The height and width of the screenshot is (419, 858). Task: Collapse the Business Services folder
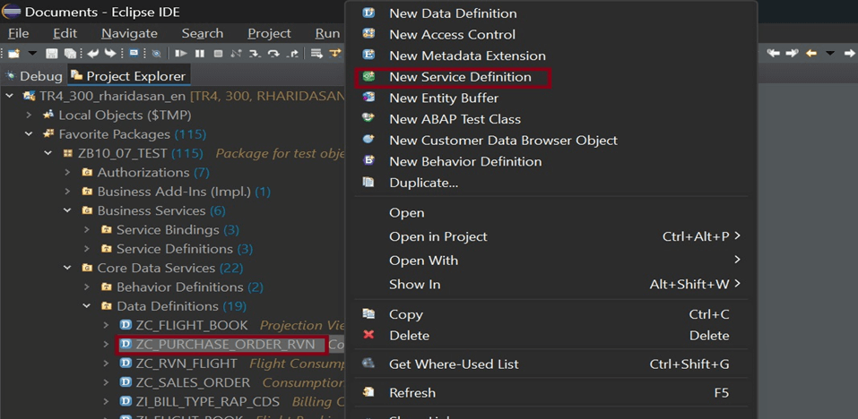pyautogui.click(x=67, y=211)
